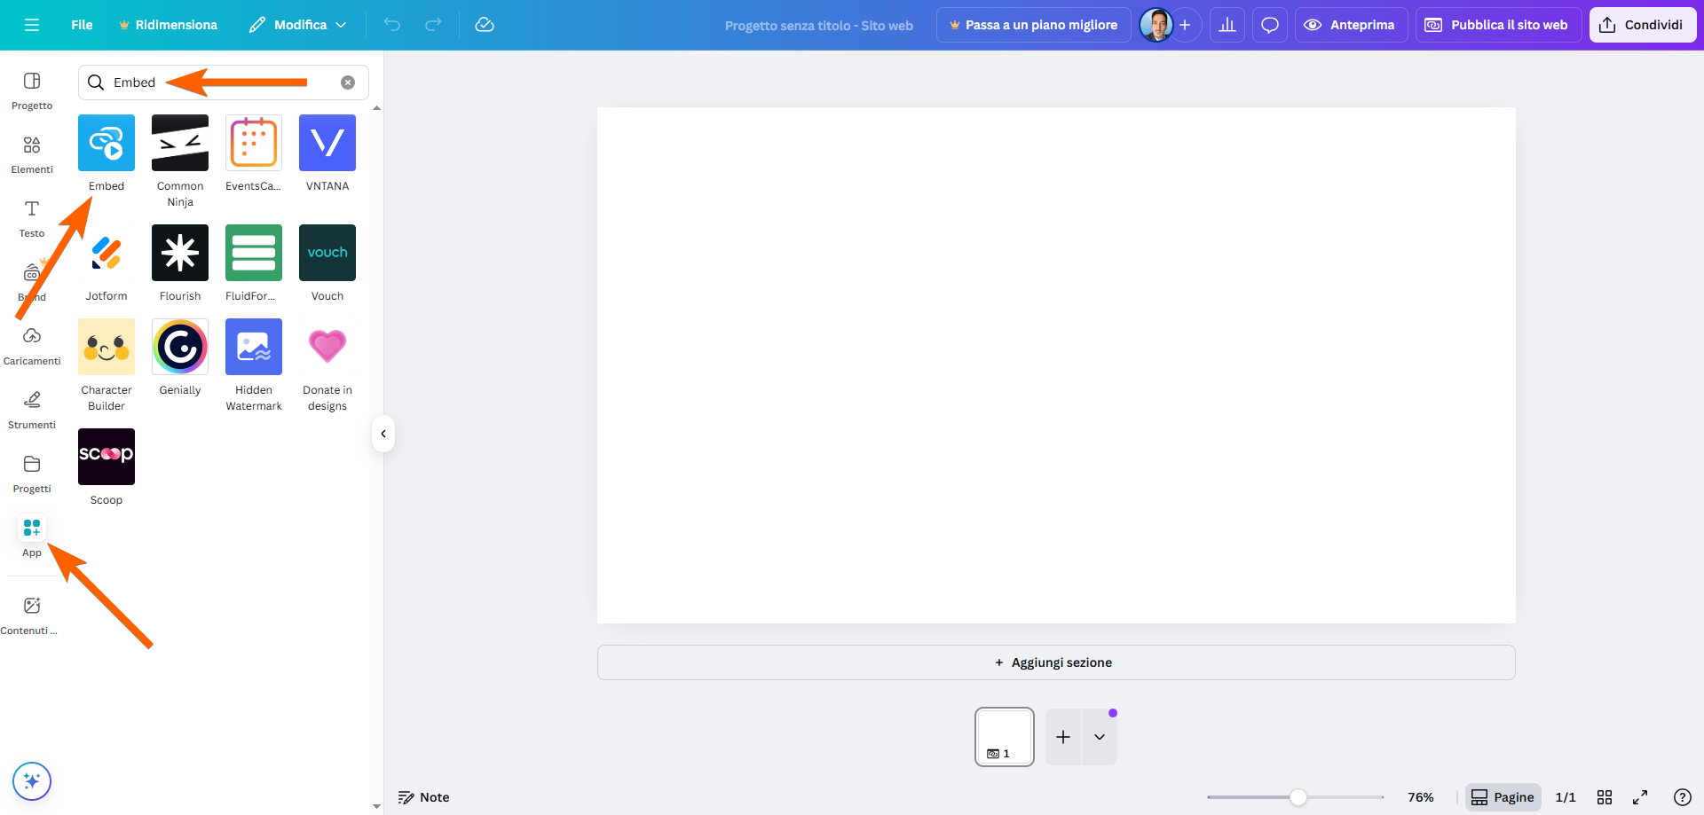1704x815 pixels.
Task: Open the Ridimensiona option
Action: 168,25
